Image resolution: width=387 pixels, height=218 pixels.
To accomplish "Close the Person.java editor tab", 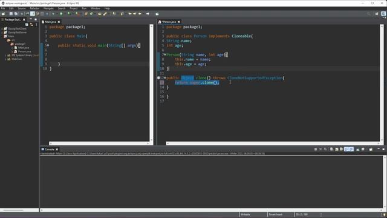I will coord(179,22).
